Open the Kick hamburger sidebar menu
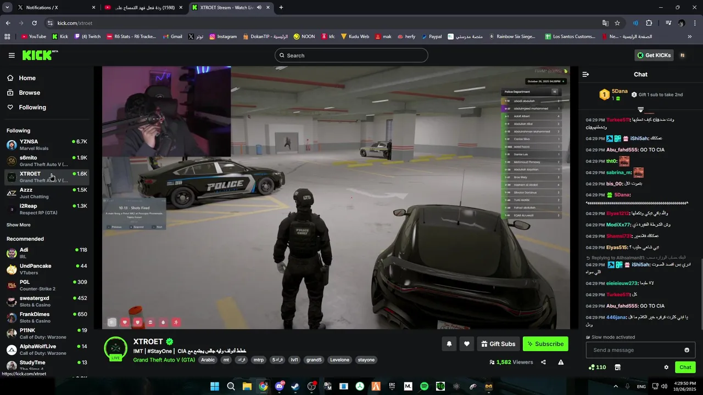The image size is (703, 395). [12, 55]
